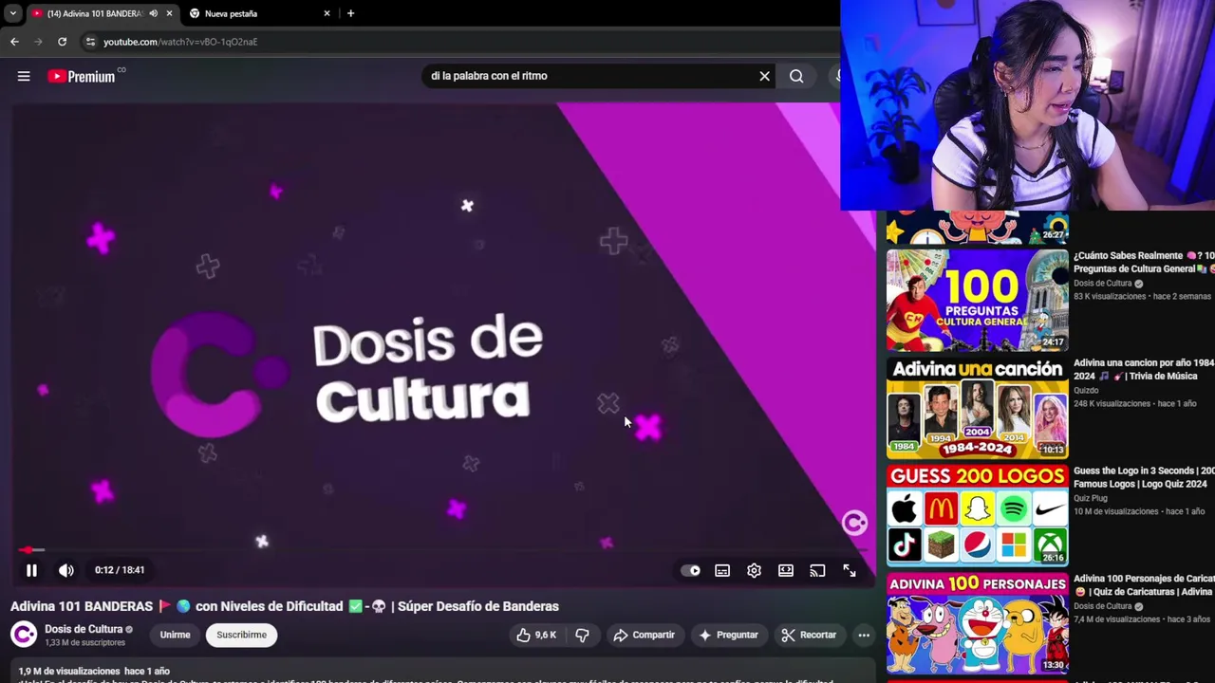Clear the search box text

764,76
